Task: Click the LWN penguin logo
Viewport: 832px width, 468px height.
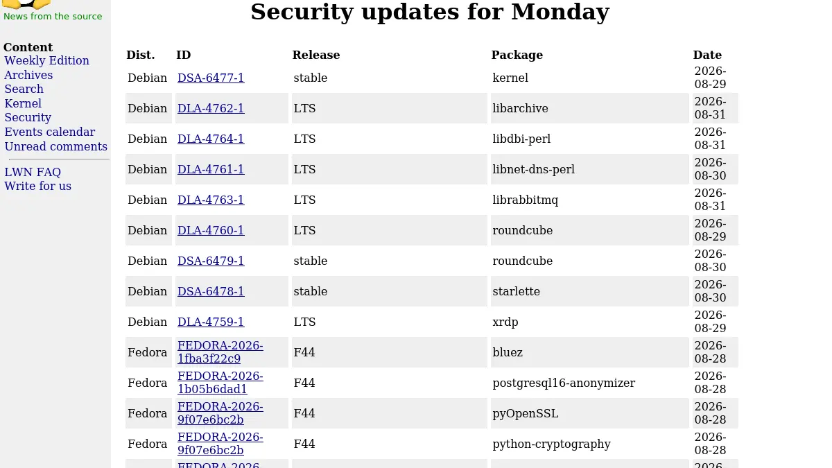Action: point(26,4)
